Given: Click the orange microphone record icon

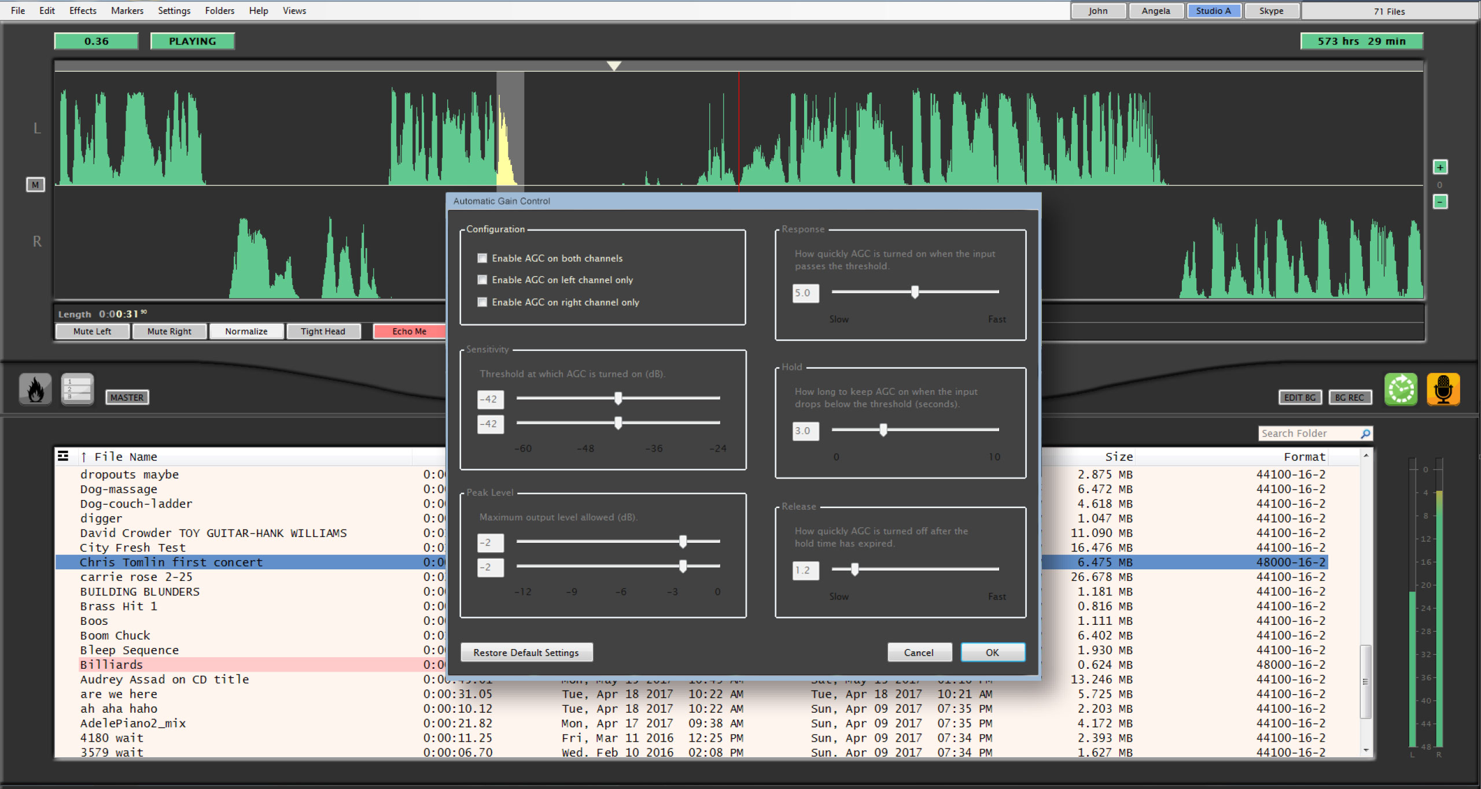Looking at the screenshot, I should coord(1443,390).
